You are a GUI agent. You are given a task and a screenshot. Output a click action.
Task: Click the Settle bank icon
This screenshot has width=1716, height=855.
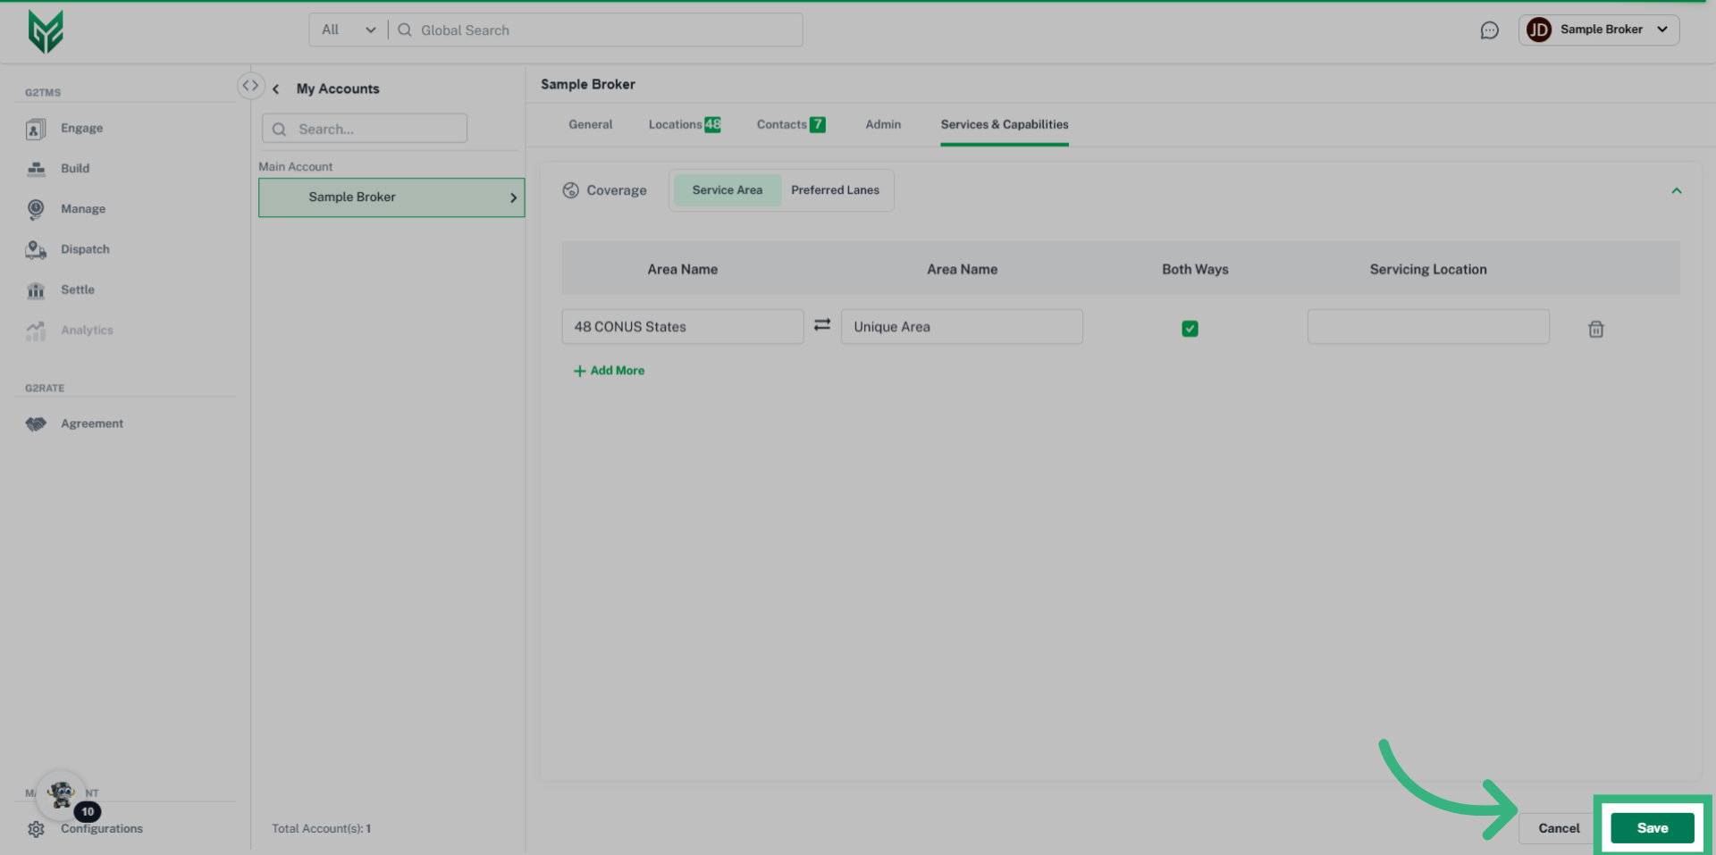(36, 290)
